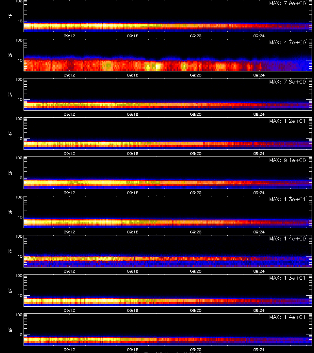Select the 'MAX: 1.2e+01' text
This screenshot has width=314, height=353.
point(287,121)
